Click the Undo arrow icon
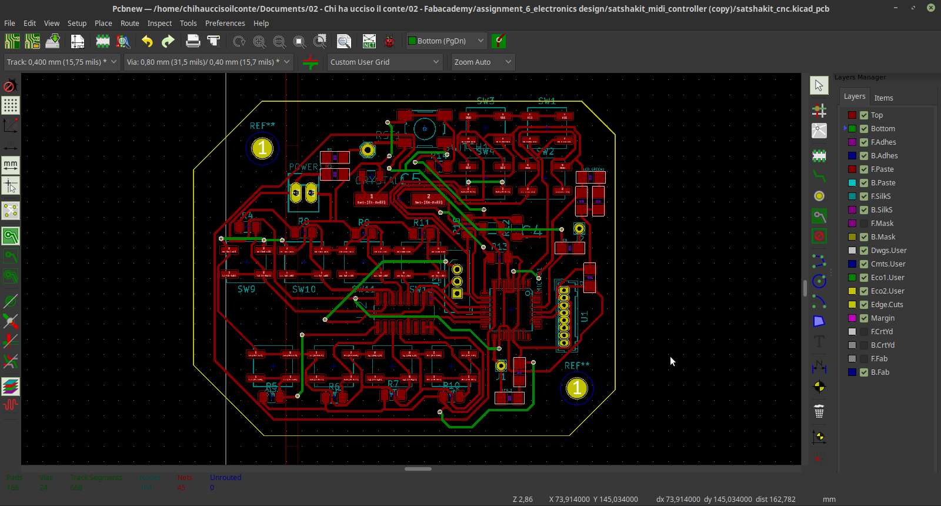This screenshot has height=506, width=941. click(147, 41)
